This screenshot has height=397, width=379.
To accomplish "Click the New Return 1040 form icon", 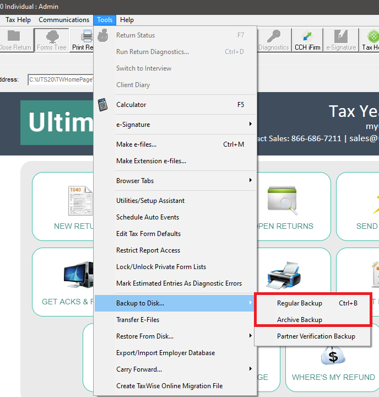I will pyautogui.click(x=80, y=201).
